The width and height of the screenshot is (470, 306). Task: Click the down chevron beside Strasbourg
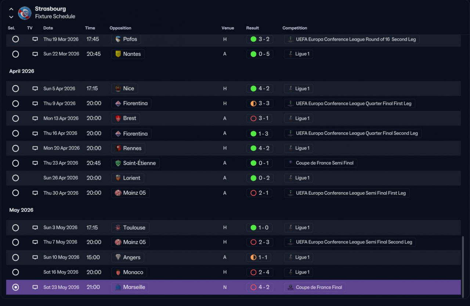click(x=11, y=17)
